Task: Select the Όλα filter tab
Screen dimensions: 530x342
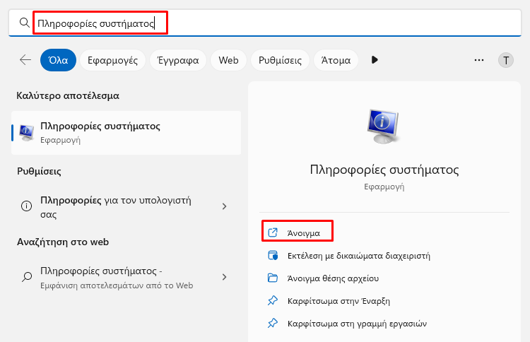Action: [58, 60]
